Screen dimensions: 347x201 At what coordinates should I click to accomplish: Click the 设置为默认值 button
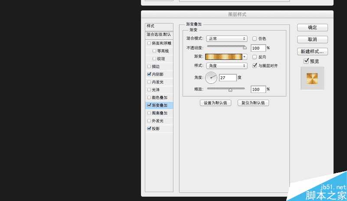(x=215, y=103)
